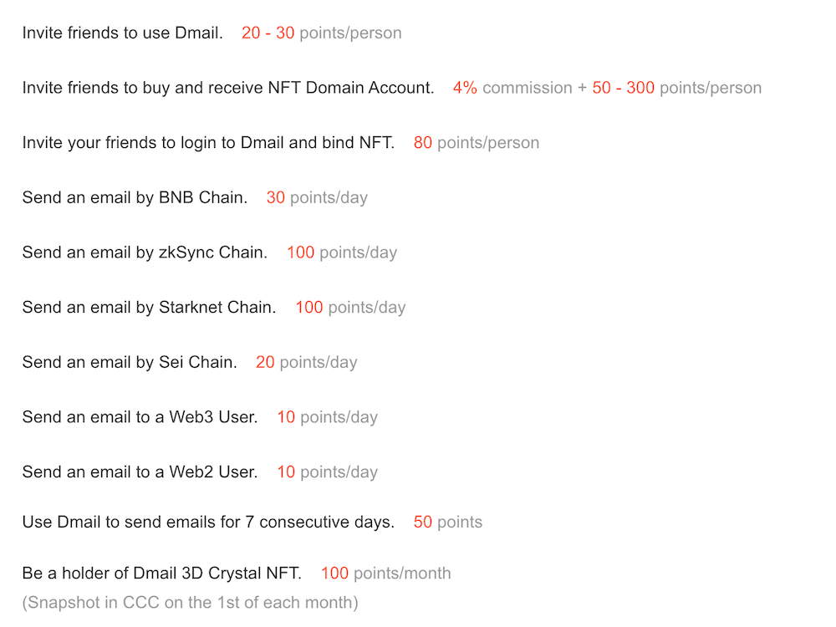
Task: Select the "Send an email by Starknet Chain" task
Action: [149, 308]
